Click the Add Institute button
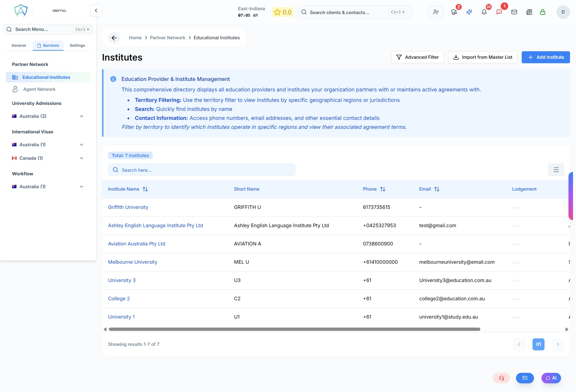The width and height of the screenshot is (576, 392). click(545, 57)
